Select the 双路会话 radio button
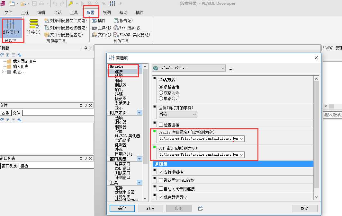The width and height of the screenshot is (342, 216). (x=161, y=93)
